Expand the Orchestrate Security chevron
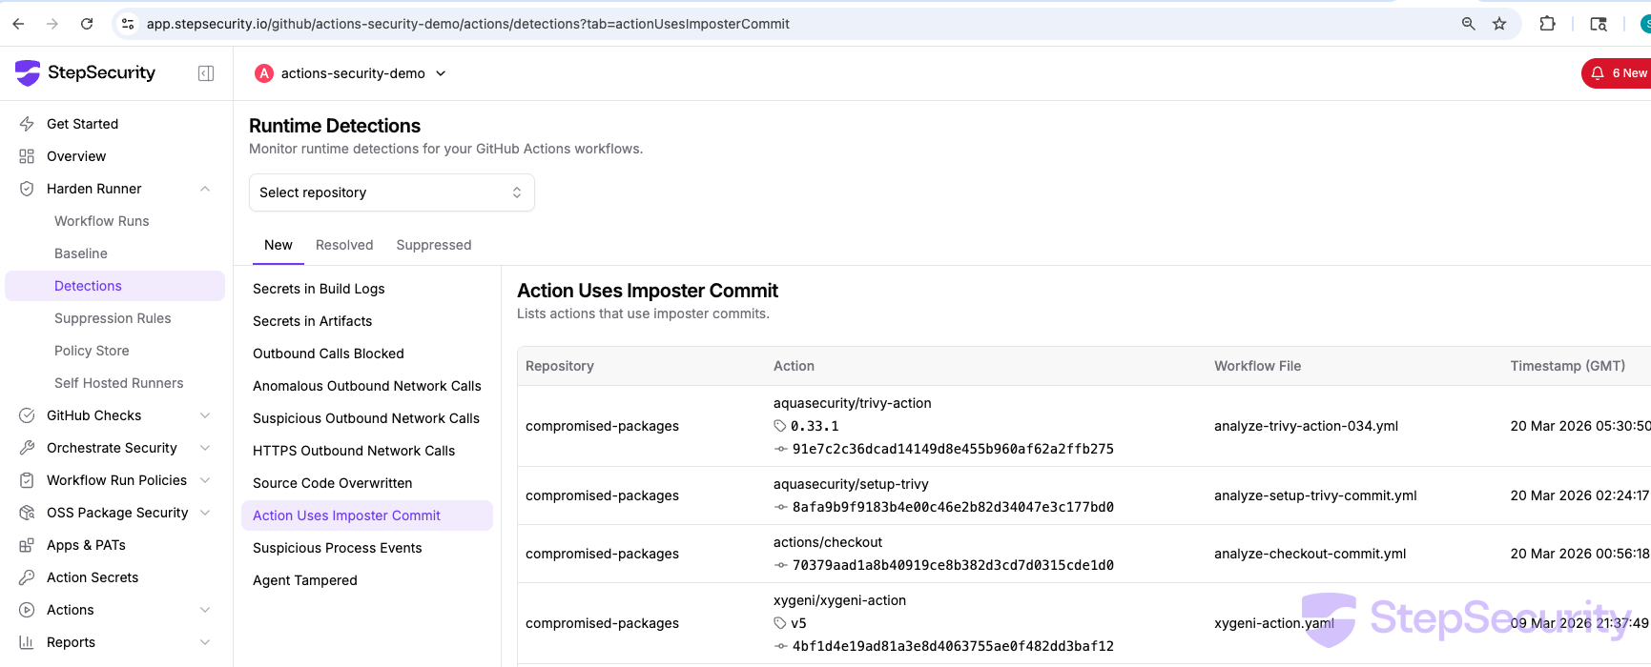The height and width of the screenshot is (667, 1651). pos(205,448)
